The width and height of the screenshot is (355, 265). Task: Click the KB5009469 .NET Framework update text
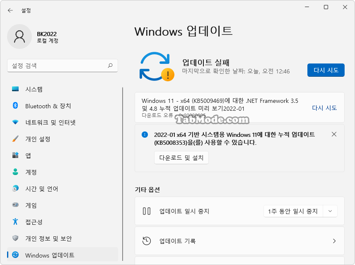click(x=220, y=105)
